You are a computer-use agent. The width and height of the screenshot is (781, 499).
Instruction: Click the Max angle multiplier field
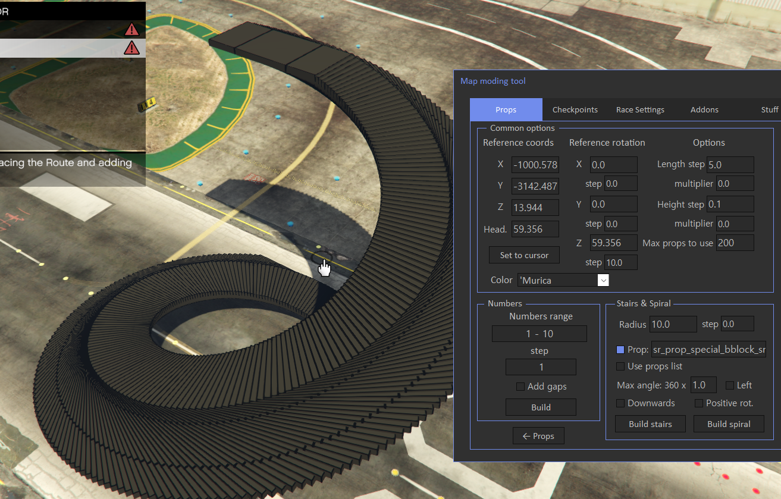[703, 385]
